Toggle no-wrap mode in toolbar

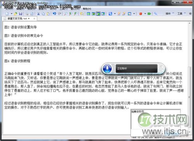(x=88, y=14)
